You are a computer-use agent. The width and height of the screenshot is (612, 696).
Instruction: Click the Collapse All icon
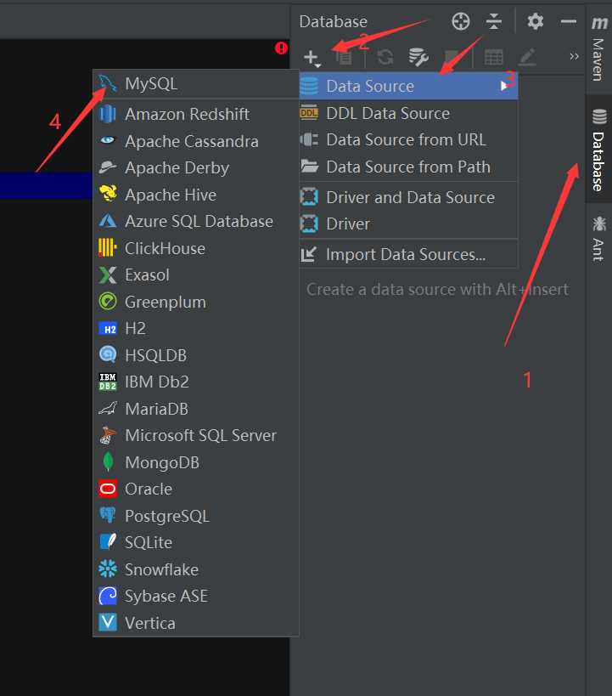[494, 21]
